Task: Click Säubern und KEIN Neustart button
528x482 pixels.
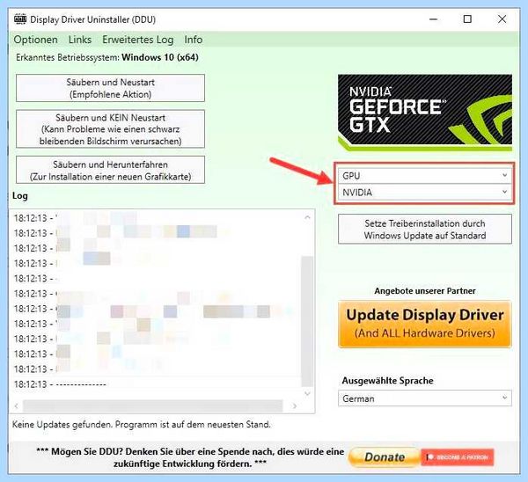Action: pyautogui.click(x=110, y=129)
